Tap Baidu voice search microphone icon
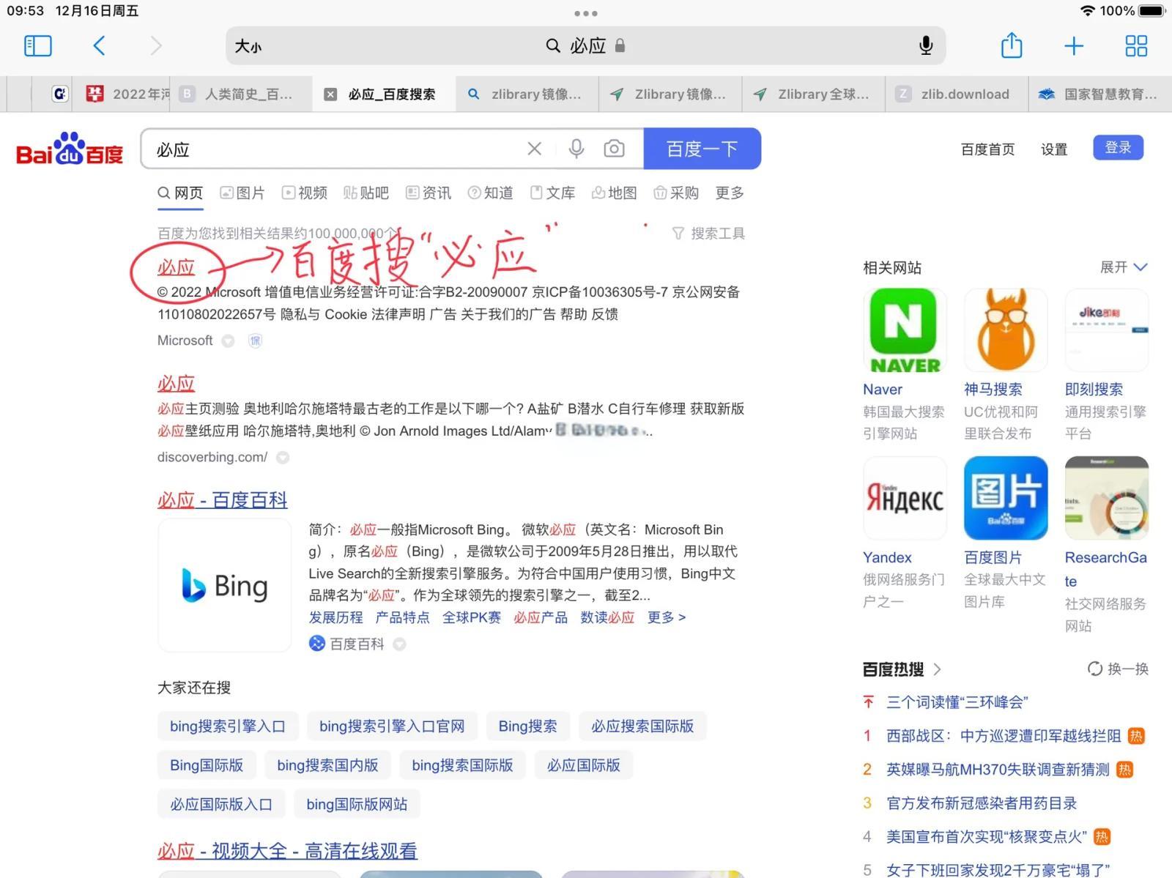The image size is (1172, 878). pyautogui.click(x=576, y=149)
